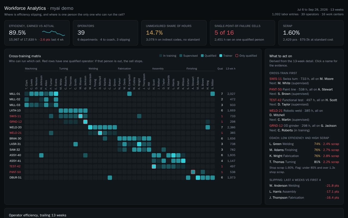Image resolution: width=348 pixels, height=218 pixels.
Task: Click the red-outlined PANT-50 cell under A. Stewart
Action: [193, 172]
